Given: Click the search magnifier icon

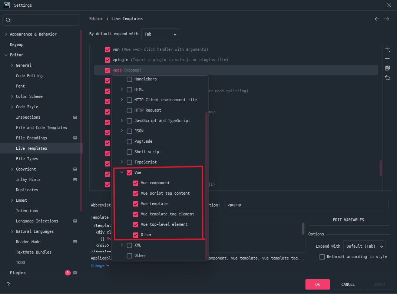Looking at the screenshot, I should (x=9, y=20).
